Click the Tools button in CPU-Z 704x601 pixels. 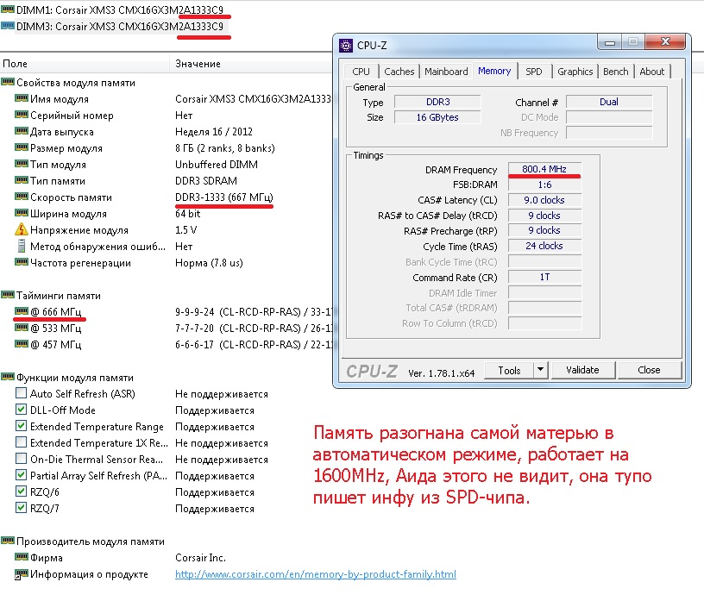point(509,370)
